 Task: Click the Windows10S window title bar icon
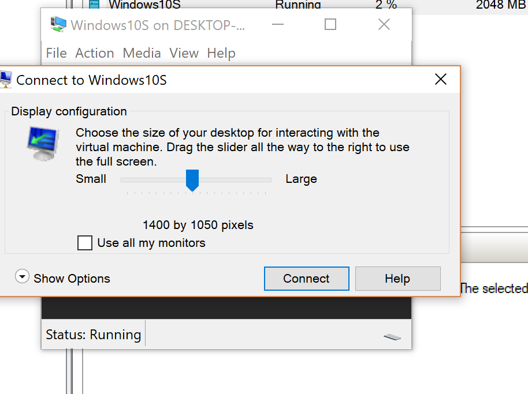(x=58, y=25)
